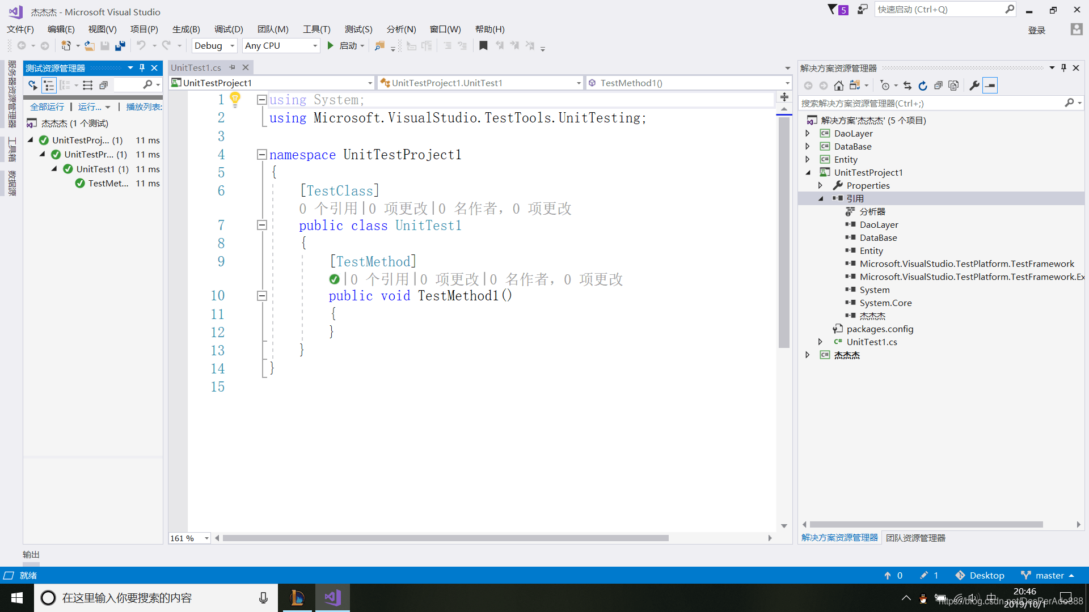Switch to 团队资源管理器 tab
Image resolution: width=1089 pixels, height=612 pixels.
click(915, 538)
